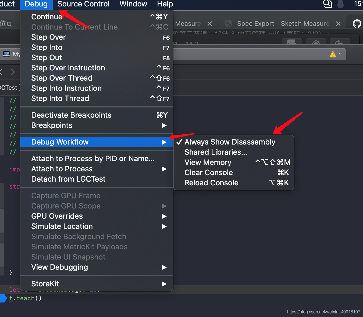Choose Step Over Thread
This screenshot has height=317, width=363.
(97, 78)
